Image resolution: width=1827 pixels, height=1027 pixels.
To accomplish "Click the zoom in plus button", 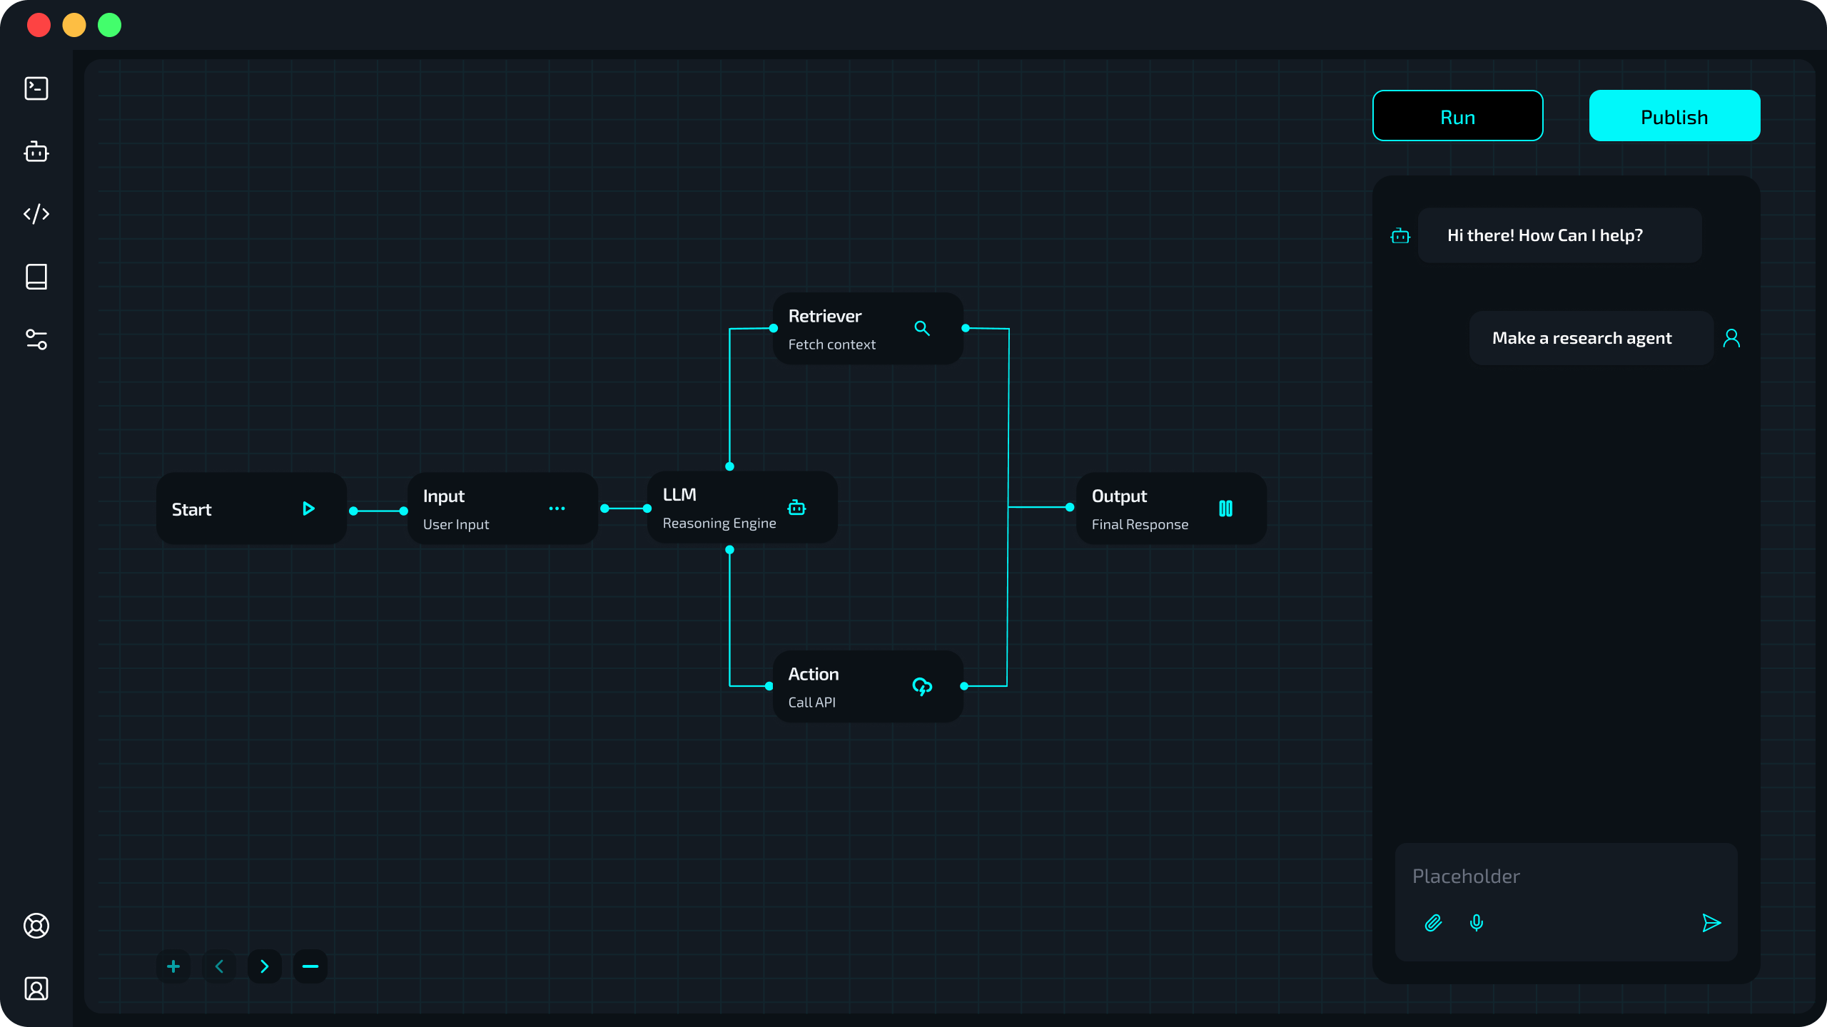I will (173, 966).
